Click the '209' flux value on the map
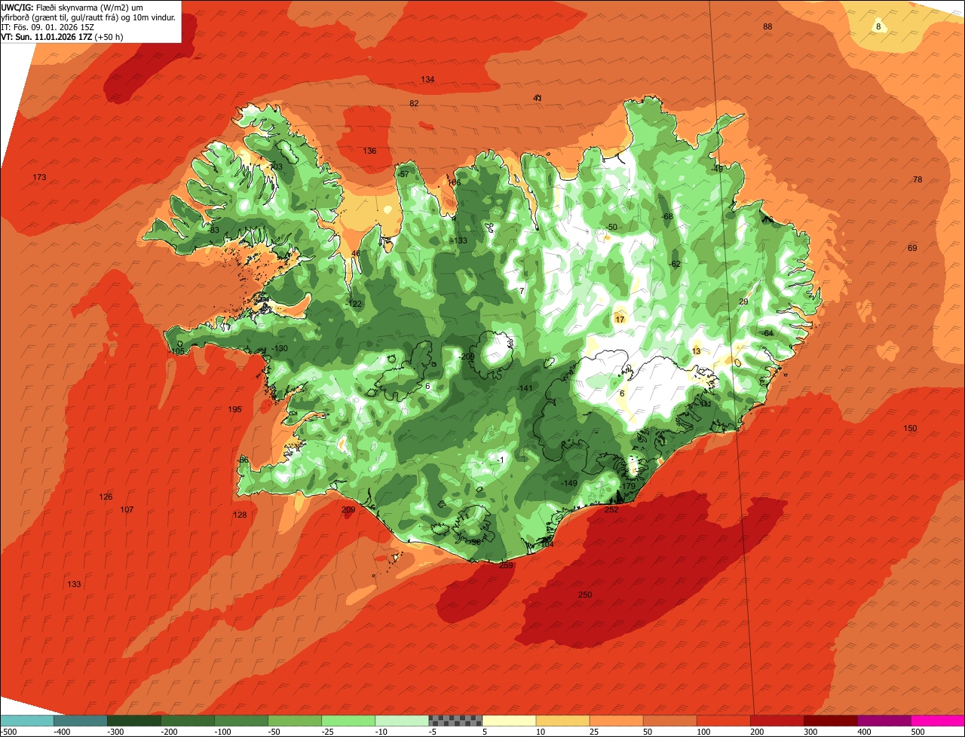Image resolution: width=965 pixels, height=737 pixels. (x=348, y=509)
